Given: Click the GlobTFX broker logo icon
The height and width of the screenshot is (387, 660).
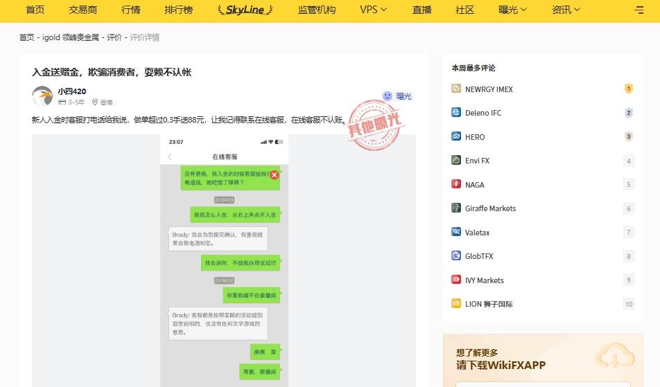Looking at the screenshot, I should pos(456,255).
